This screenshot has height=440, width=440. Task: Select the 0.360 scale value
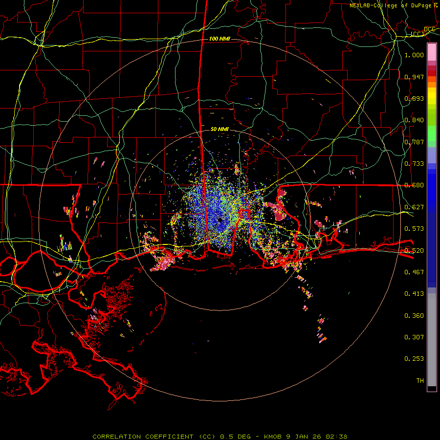[414, 316]
